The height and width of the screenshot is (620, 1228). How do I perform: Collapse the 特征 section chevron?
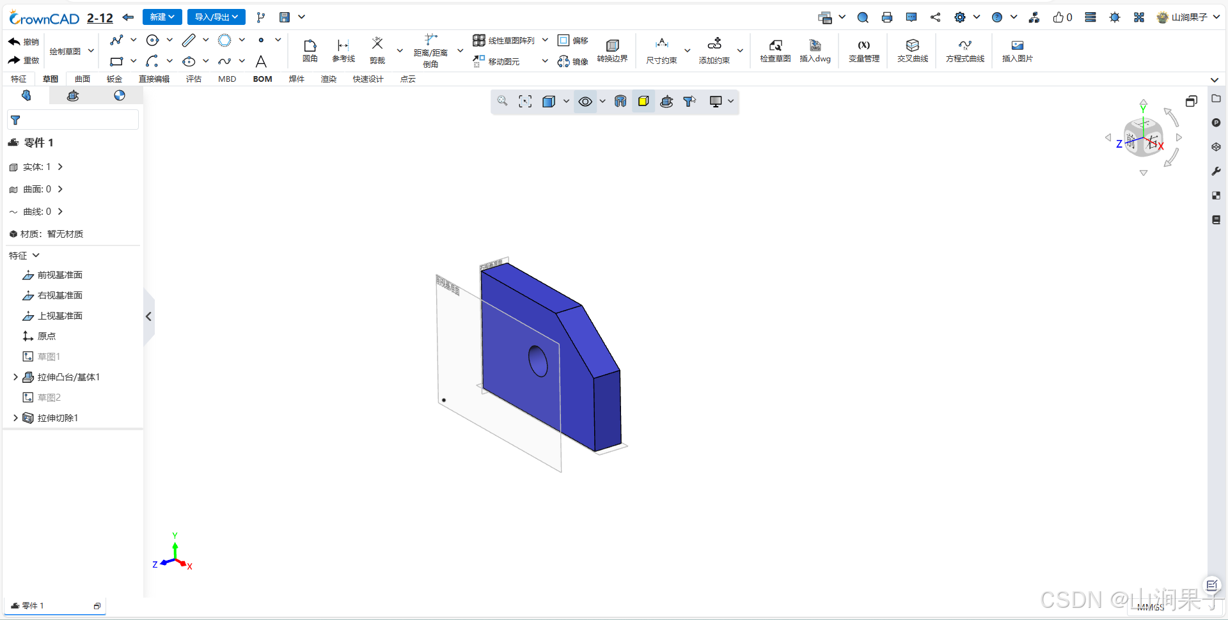(x=36, y=255)
